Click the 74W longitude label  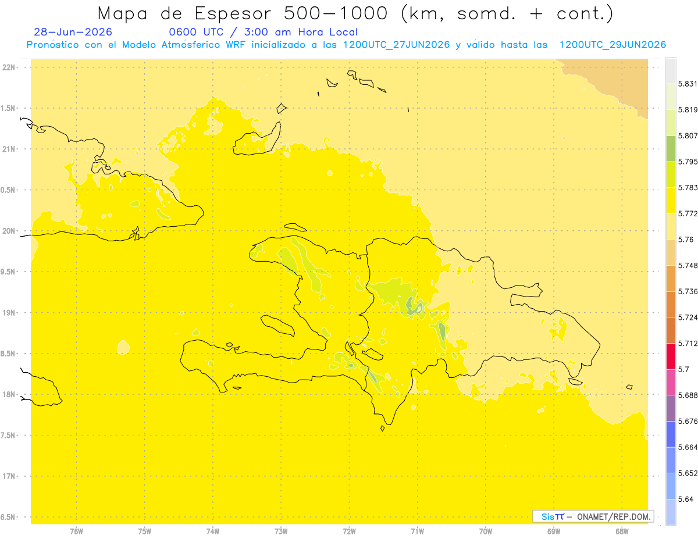pyautogui.click(x=213, y=531)
